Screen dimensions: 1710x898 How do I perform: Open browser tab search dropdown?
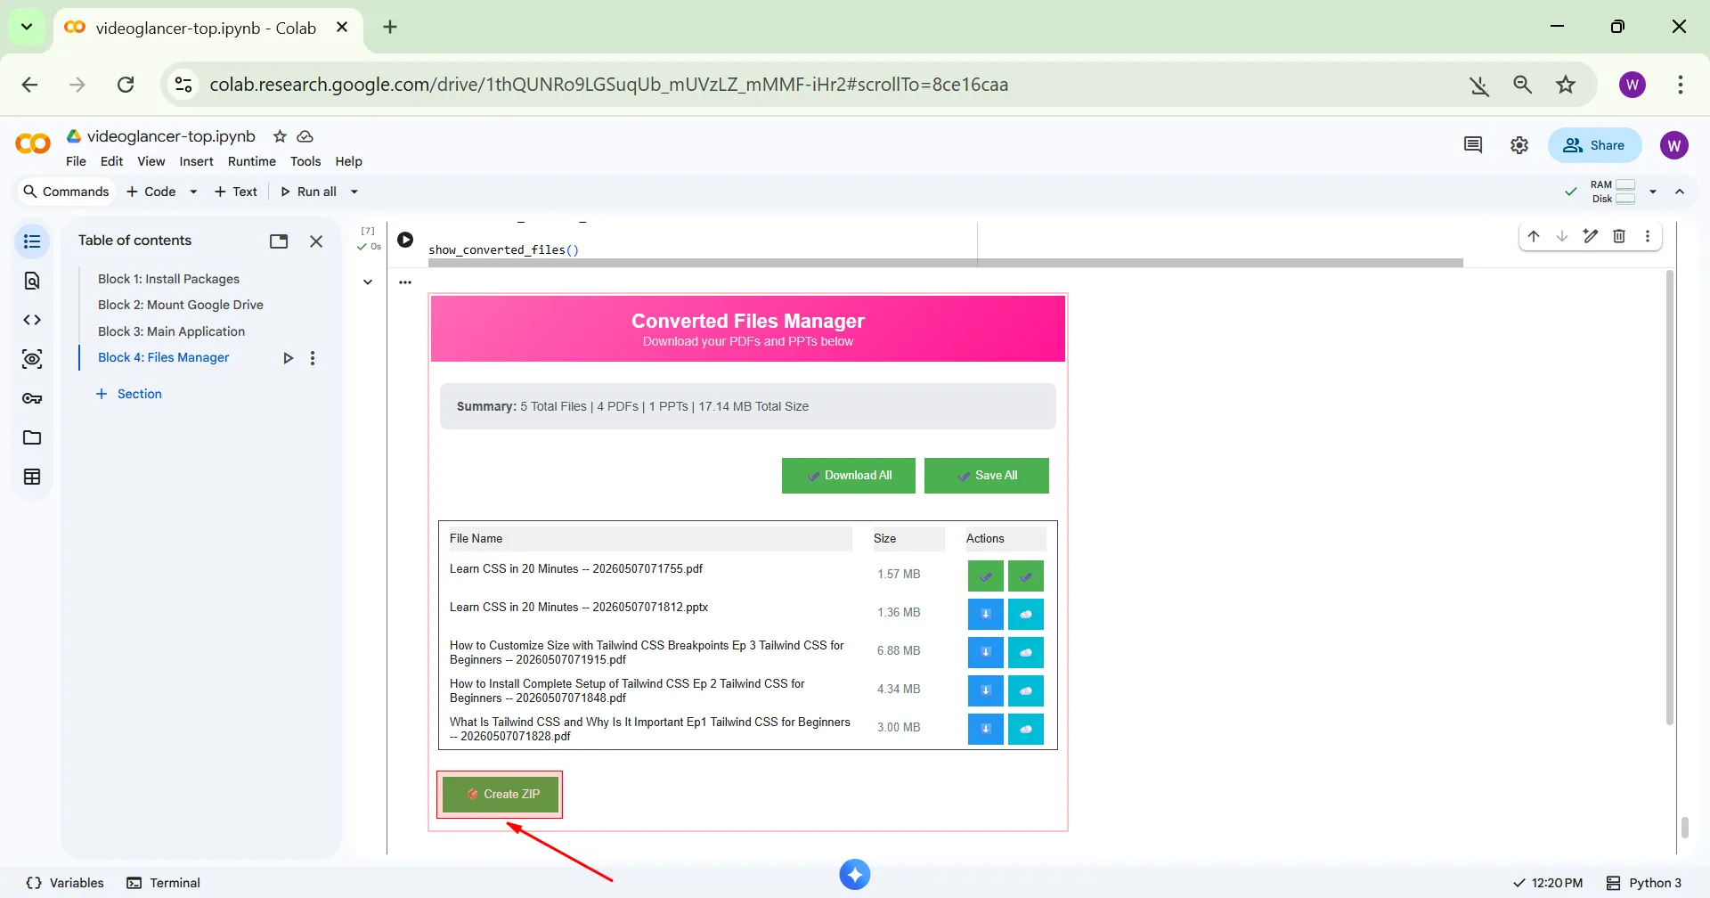pyautogui.click(x=27, y=27)
